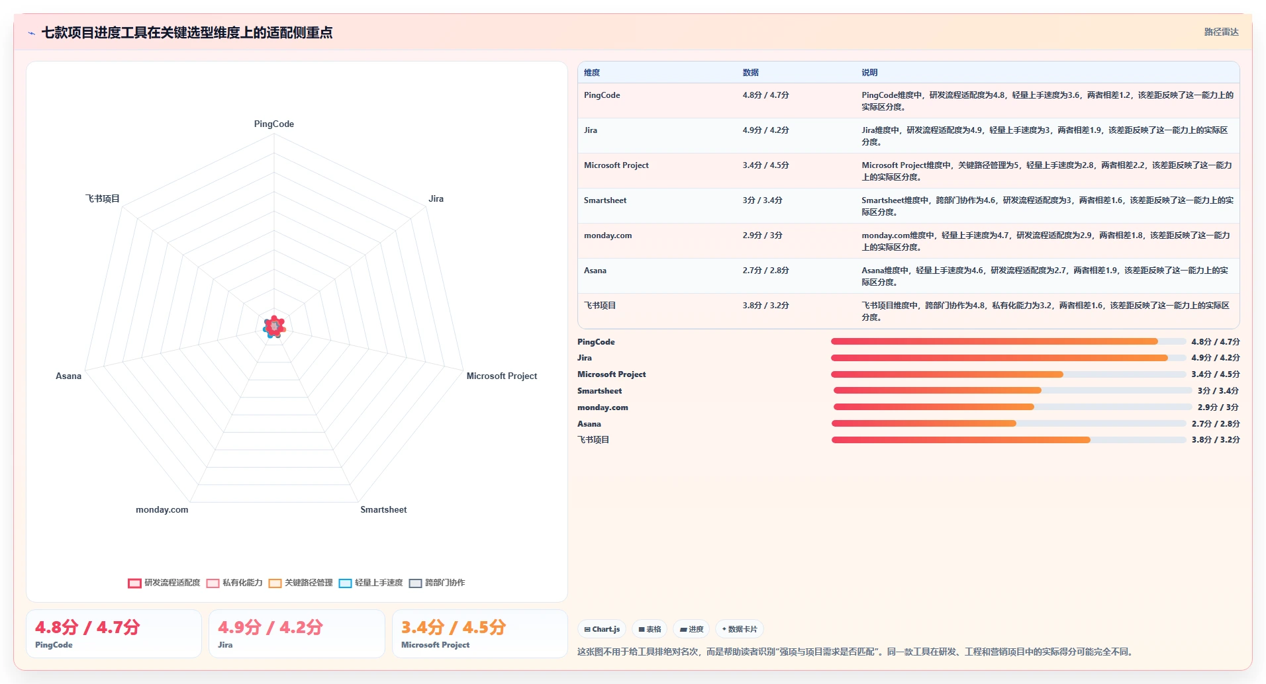Open the Jira 4.9分 / 4.2分 data card
The image size is (1266, 684).
tap(297, 634)
